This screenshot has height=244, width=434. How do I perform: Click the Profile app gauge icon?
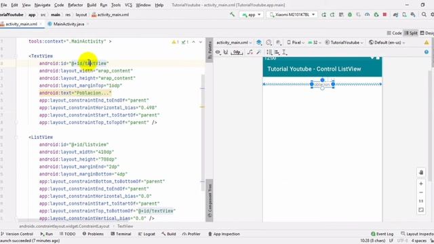click(x=368, y=15)
